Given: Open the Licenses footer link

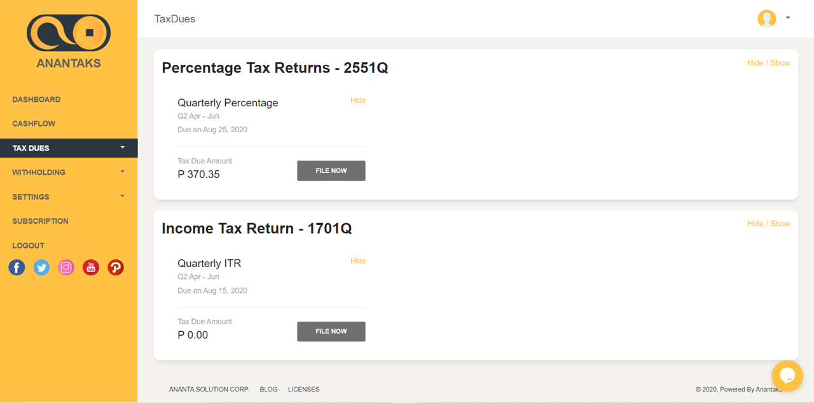Looking at the screenshot, I should [x=303, y=389].
